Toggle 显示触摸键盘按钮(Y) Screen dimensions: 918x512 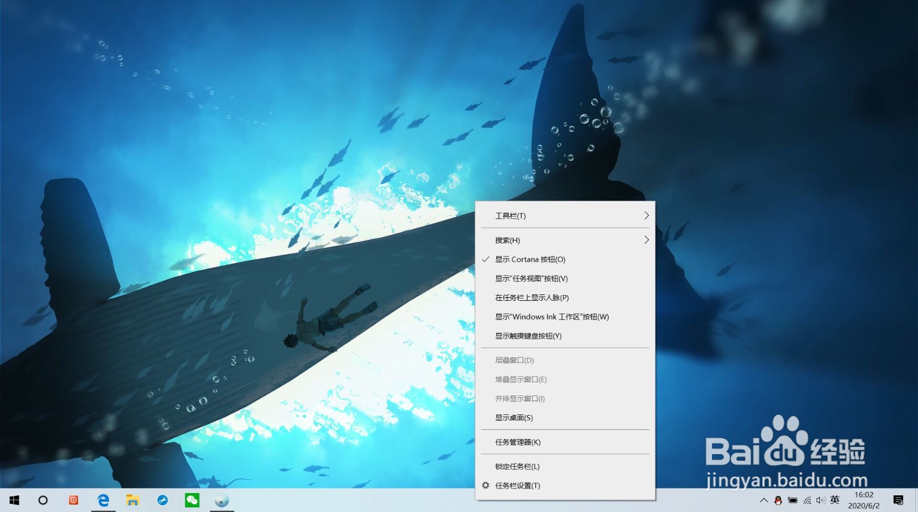click(565, 336)
